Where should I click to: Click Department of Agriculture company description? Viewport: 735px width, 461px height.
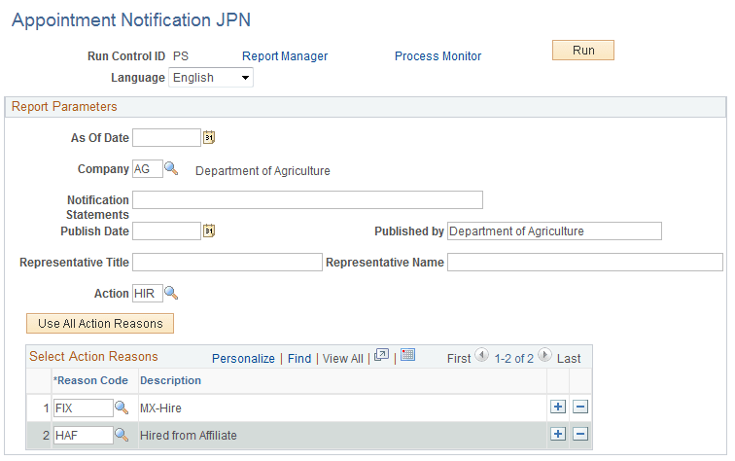(x=262, y=171)
